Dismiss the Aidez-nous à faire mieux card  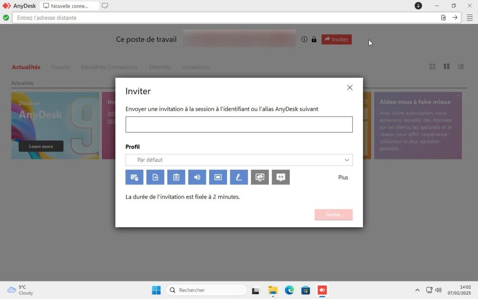(458, 96)
